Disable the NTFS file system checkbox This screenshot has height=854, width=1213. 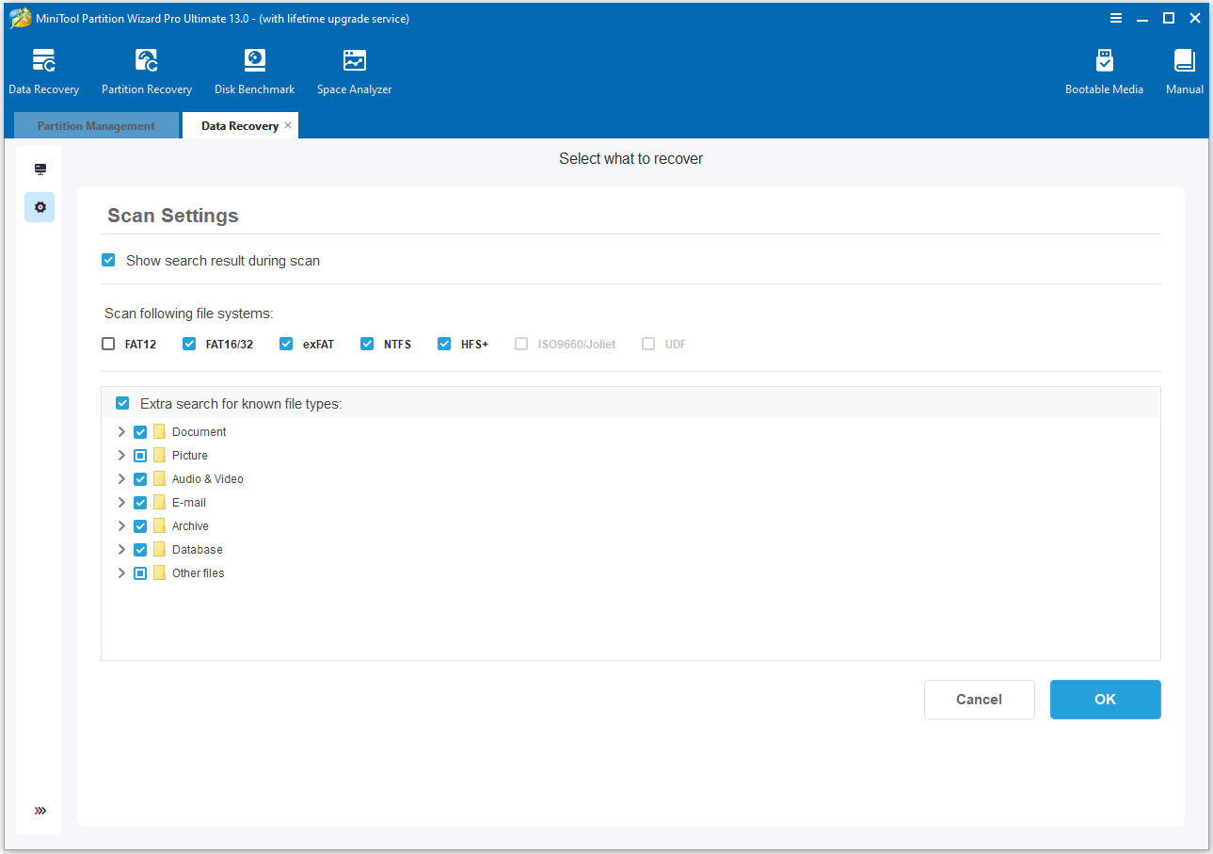[367, 344]
